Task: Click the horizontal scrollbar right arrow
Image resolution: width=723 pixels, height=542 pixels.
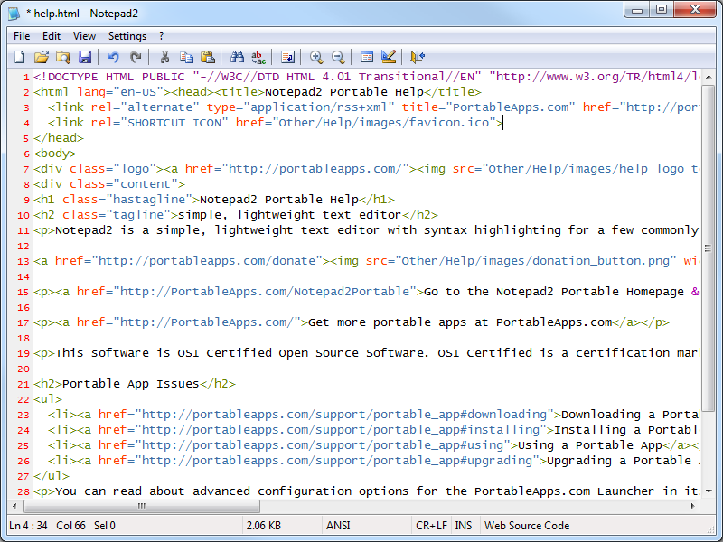Action: click(x=693, y=507)
